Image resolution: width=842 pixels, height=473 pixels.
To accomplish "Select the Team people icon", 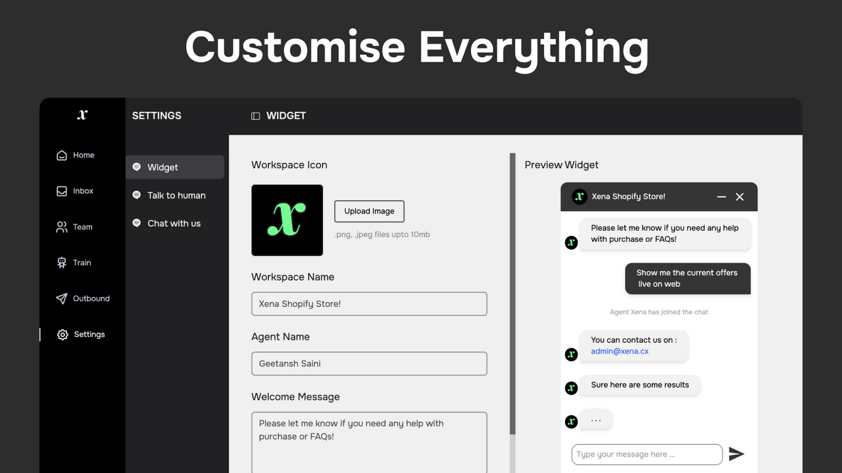I will click(x=62, y=227).
